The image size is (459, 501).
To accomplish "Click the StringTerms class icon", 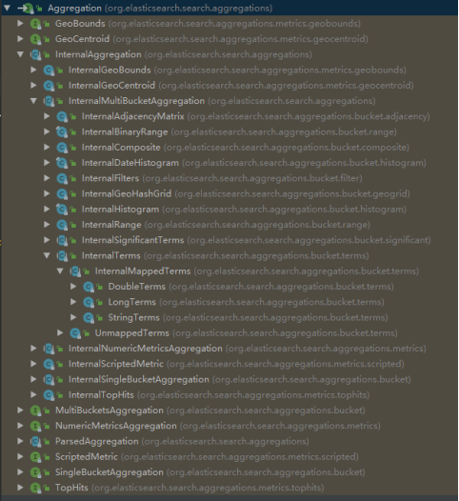I will tap(88, 317).
